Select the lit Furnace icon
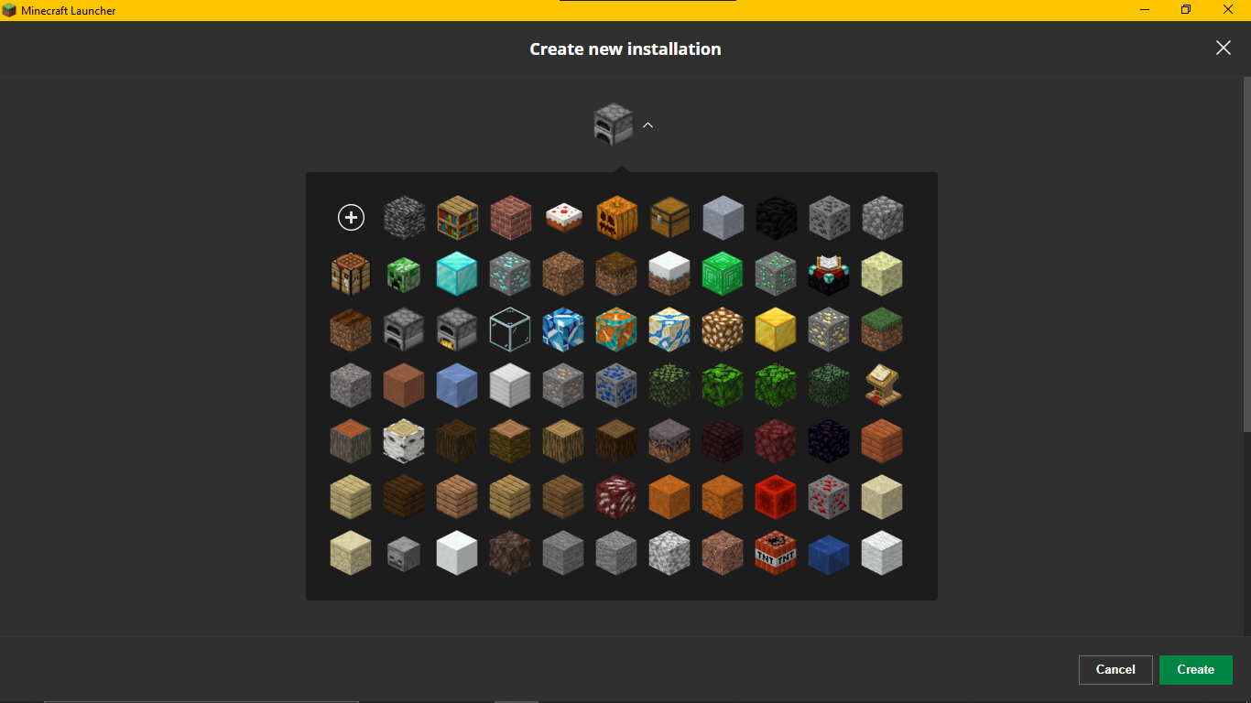This screenshot has height=703, width=1251. point(457,330)
